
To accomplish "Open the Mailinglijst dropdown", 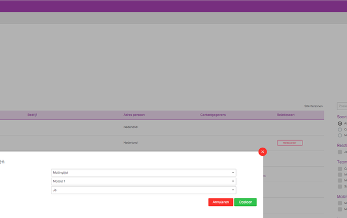I will click(143, 173).
